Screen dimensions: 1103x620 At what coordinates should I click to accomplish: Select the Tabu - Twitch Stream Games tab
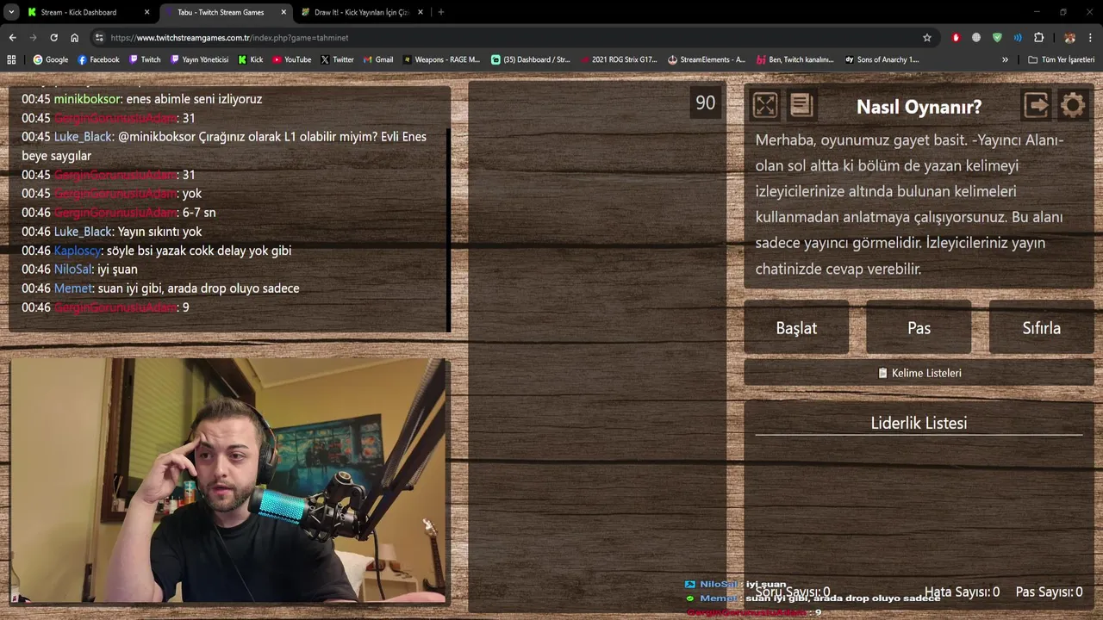coord(226,12)
